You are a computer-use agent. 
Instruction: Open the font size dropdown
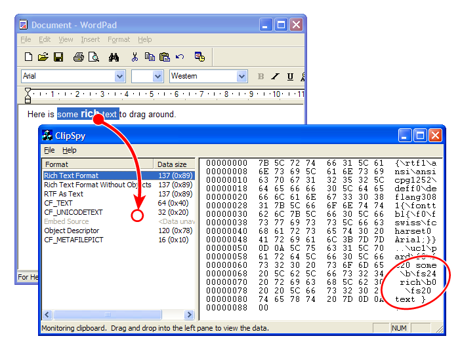[x=157, y=77]
